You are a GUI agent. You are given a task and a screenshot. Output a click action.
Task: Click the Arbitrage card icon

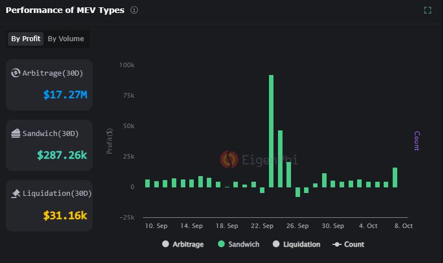(16, 73)
